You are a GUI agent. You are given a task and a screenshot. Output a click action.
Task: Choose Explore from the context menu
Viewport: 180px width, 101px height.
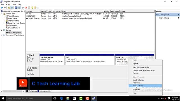145,64
